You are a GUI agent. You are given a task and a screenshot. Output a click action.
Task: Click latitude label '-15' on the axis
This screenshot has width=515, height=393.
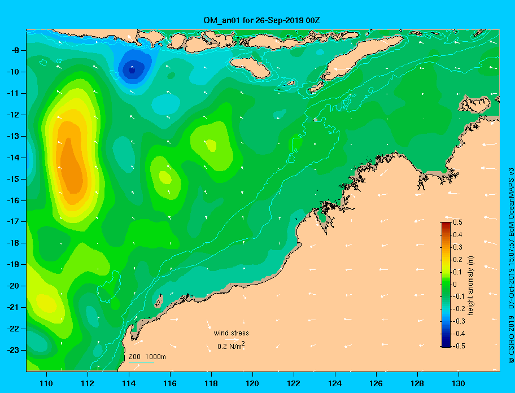(x=13, y=179)
